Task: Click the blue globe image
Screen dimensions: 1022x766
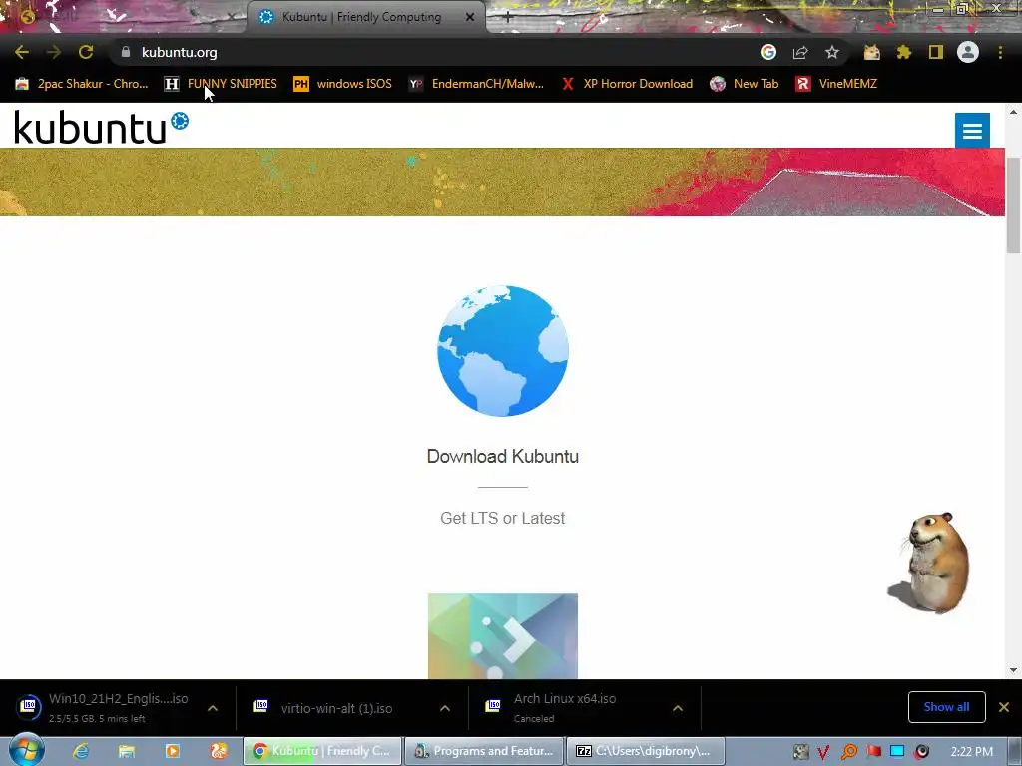Action: 503,350
